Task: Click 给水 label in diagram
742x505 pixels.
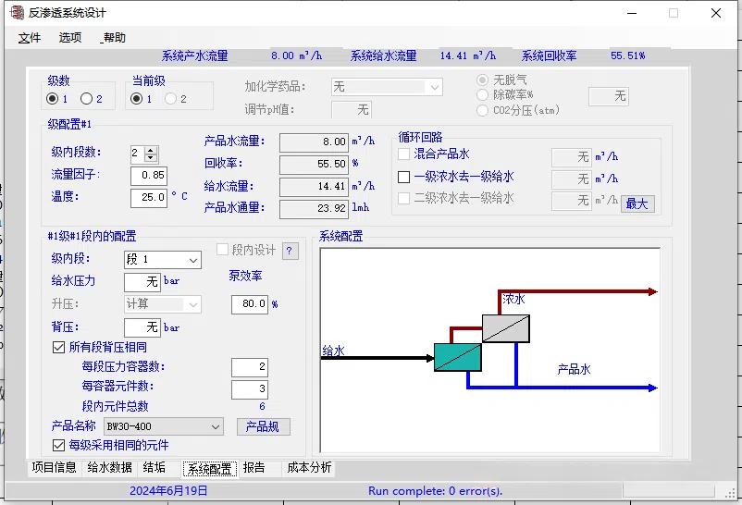Action: 333,351
